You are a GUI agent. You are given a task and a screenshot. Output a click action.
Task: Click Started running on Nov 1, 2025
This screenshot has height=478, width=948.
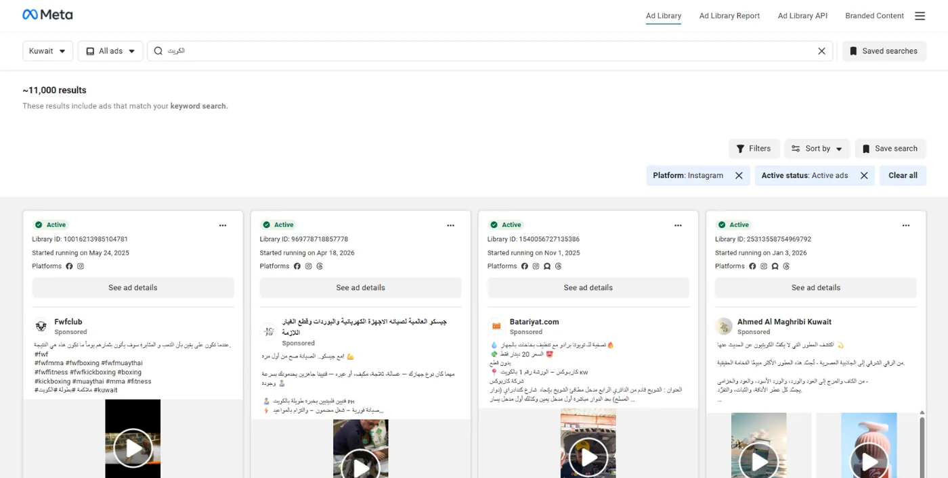(534, 253)
